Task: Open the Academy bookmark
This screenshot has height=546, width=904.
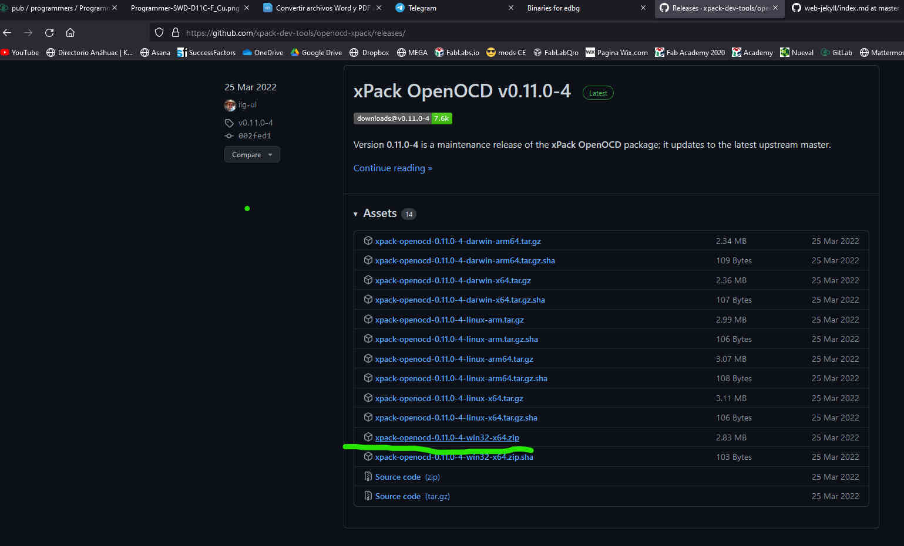Action: click(x=752, y=53)
